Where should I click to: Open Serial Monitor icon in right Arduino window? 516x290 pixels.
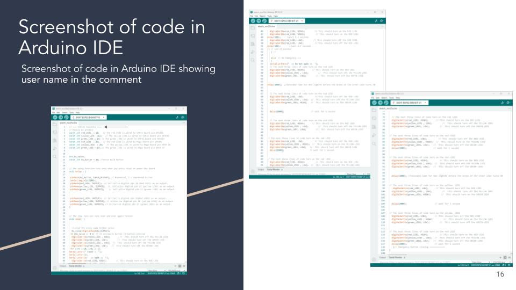pyautogui.click(x=508, y=103)
